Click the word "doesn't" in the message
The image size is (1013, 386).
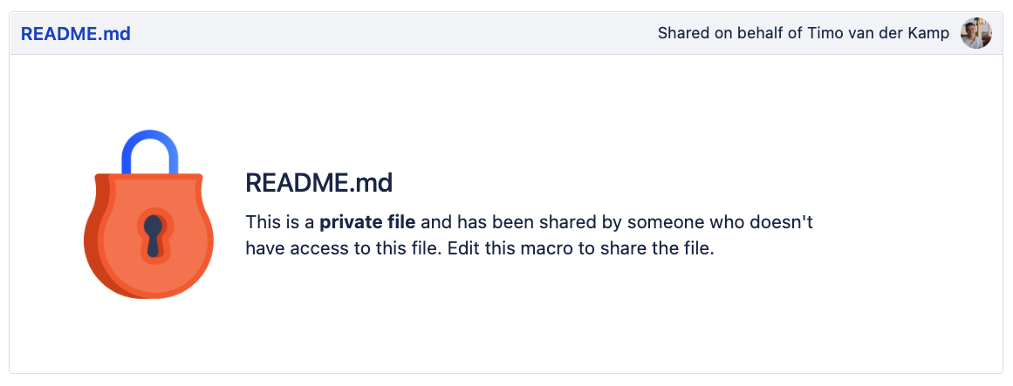pyautogui.click(x=784, y=221)
